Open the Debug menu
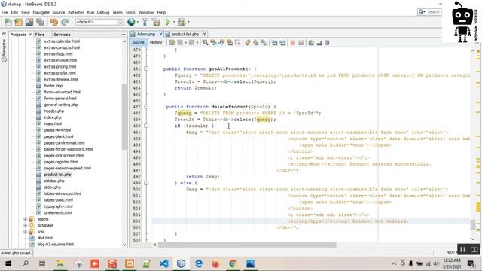Viewport: 482px width, 271px height. (x=103, y=12)
